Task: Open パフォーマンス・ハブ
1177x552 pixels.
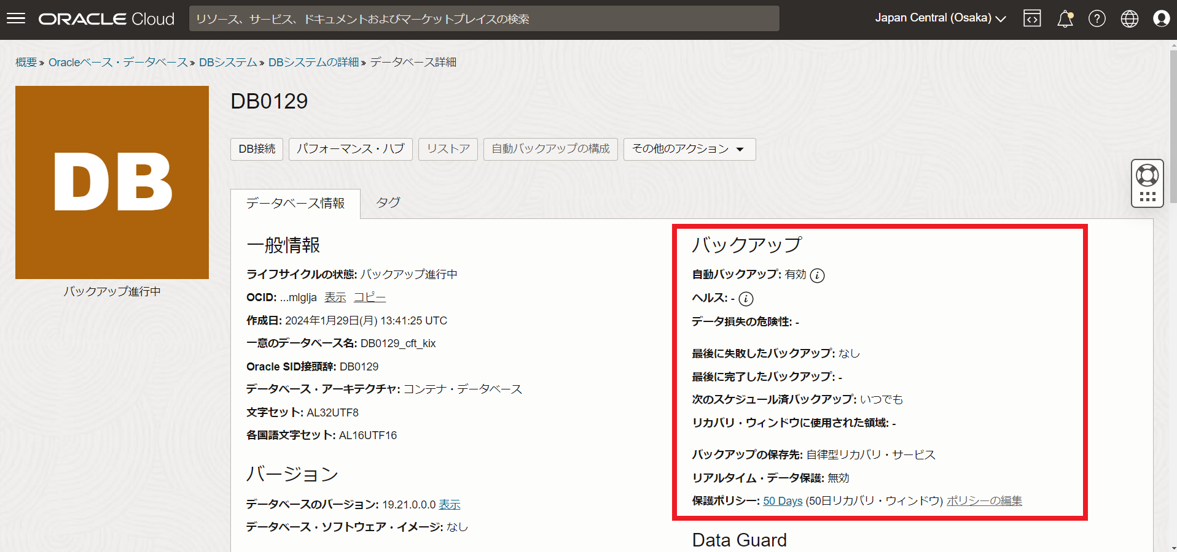Action: [x=350, y=149]
